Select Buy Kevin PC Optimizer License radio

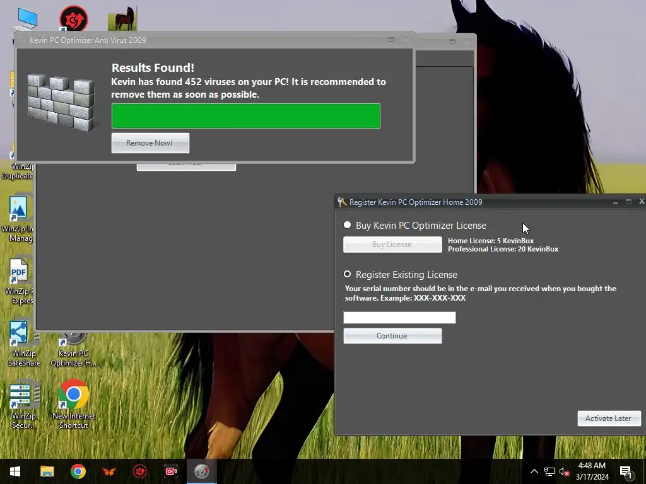348,225
